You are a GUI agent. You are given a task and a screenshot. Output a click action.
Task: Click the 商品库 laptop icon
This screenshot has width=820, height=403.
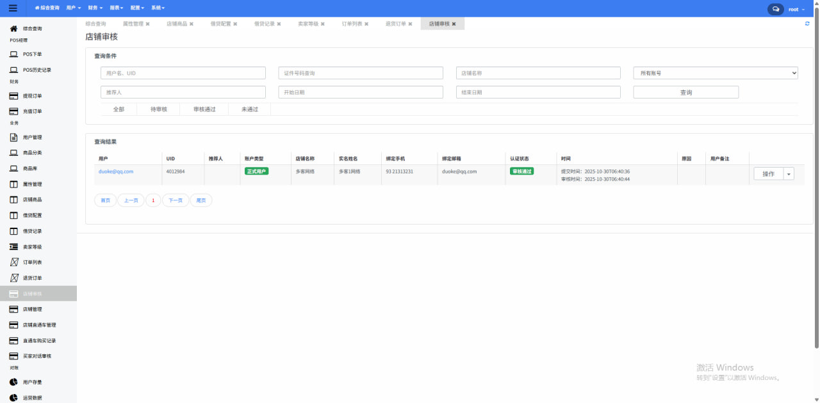pos(13,168)
